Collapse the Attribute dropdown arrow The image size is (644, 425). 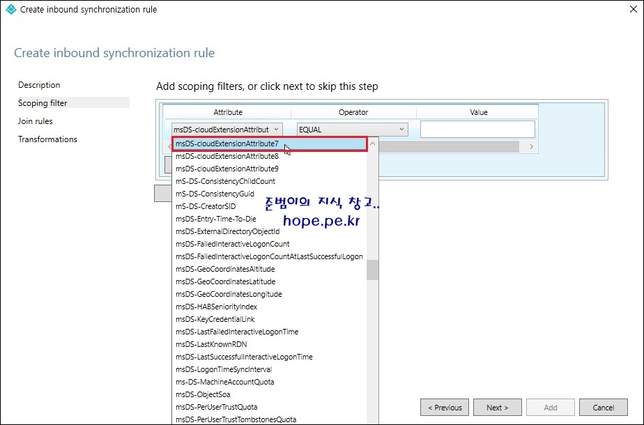(x=277, y=130)
